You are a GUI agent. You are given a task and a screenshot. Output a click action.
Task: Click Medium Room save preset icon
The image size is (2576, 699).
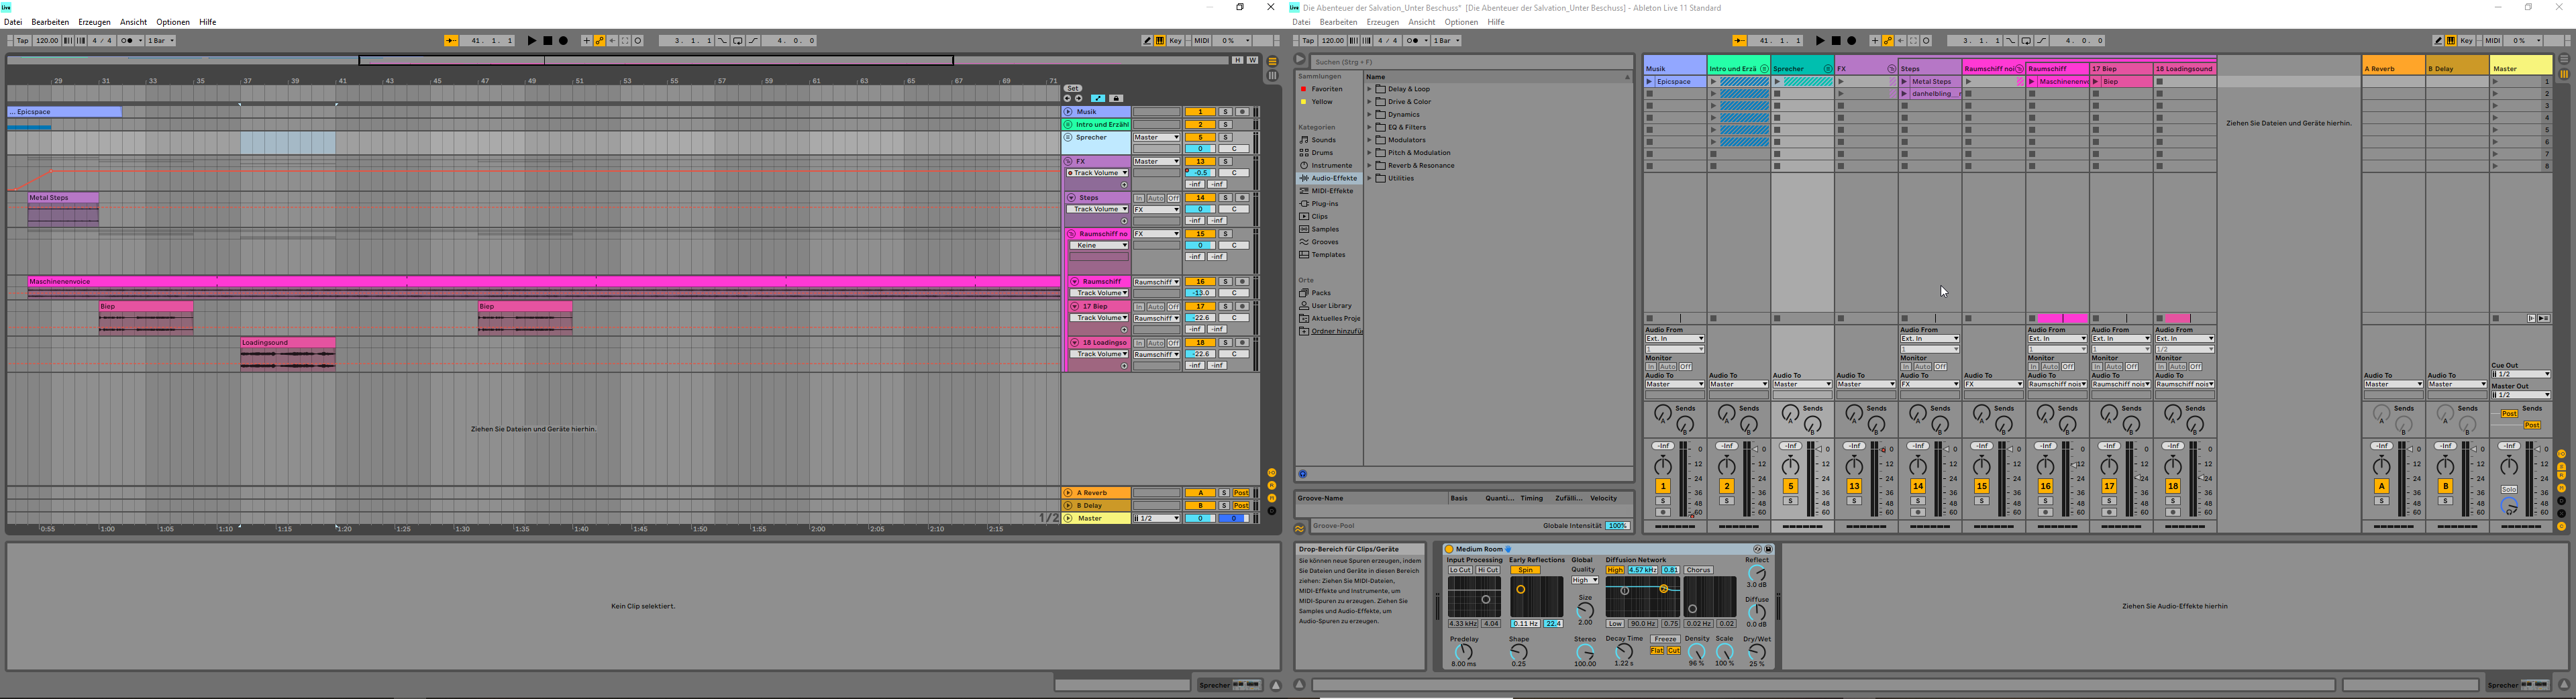click(x=1768, y=549)
